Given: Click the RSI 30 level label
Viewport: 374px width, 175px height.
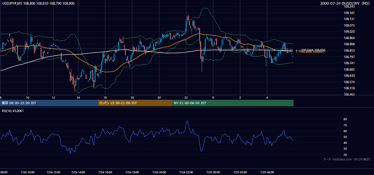Looking at the screenshot, I should pyautogui.click(x=345, y=149).
